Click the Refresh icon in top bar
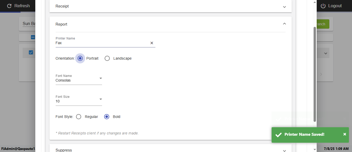The image size is (352, 152). pyautogui.click(x=10, y=6)
